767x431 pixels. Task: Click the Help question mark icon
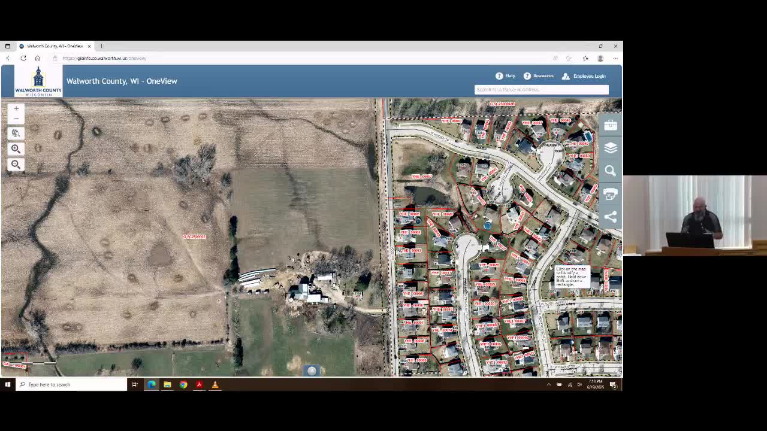(499, 76)
